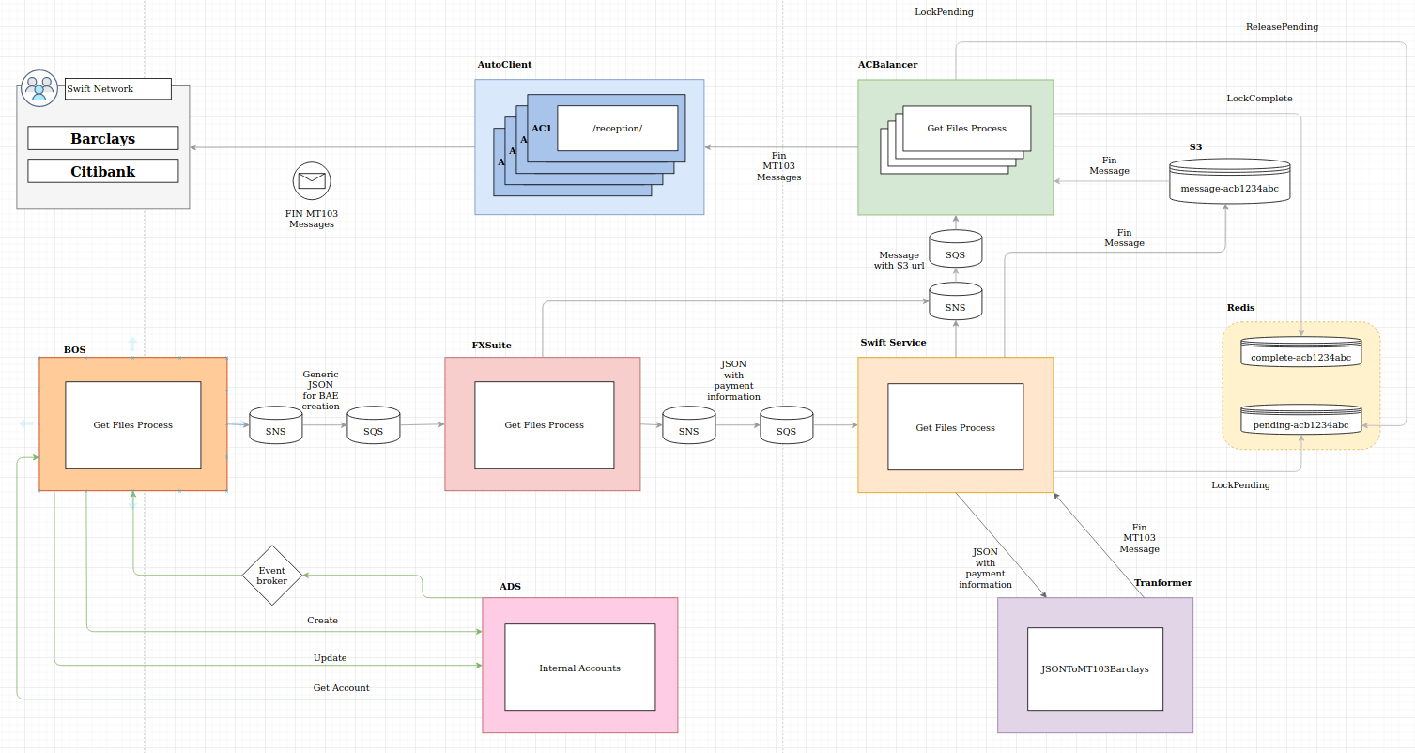
Task: Click the complete-acb1234abc Redis store
Action: [x=1300, y=352]
